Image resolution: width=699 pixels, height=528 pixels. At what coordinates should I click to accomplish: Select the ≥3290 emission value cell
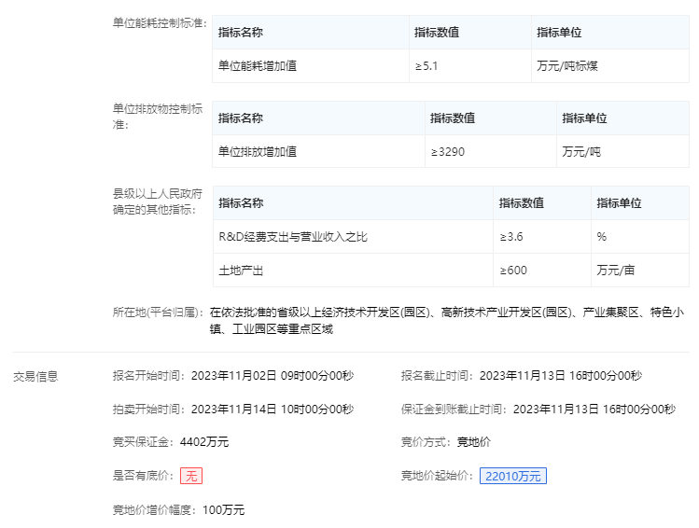pyautogui.click(x=448, y=151)
